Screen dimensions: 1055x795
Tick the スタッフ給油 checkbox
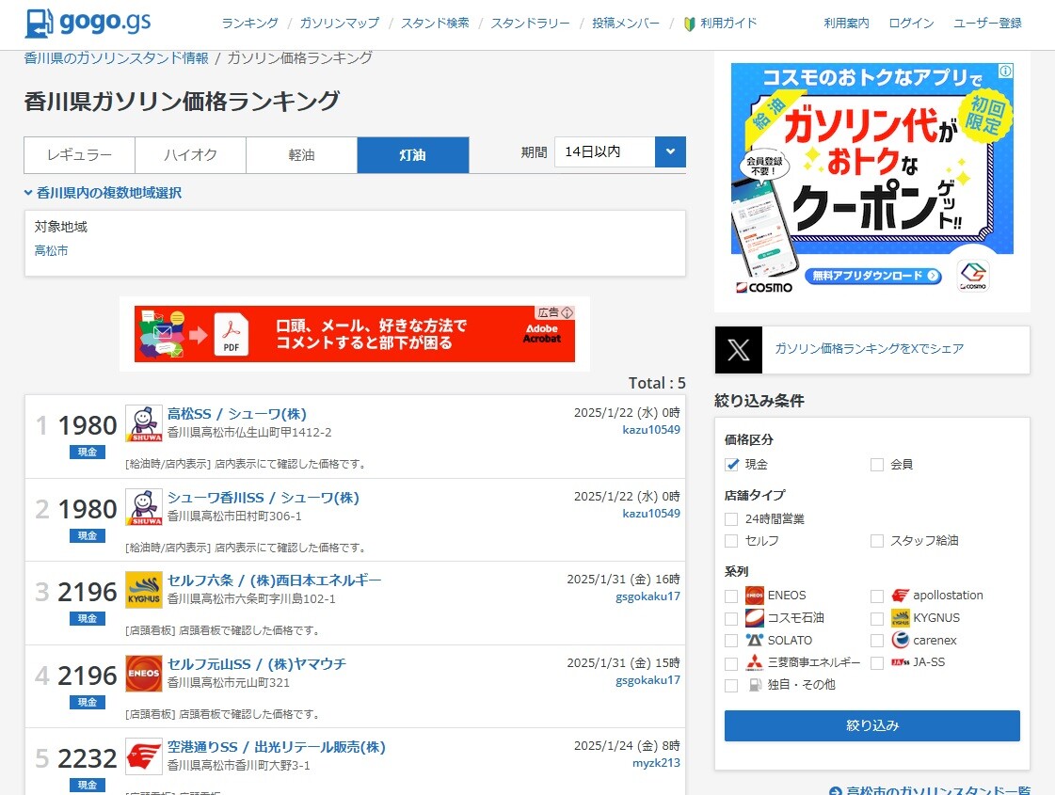pos(877,541)
